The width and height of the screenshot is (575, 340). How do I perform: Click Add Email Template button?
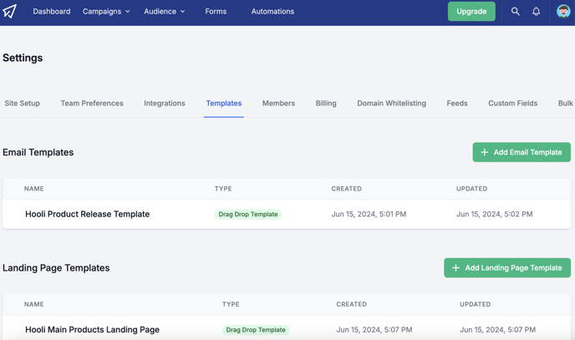click(522, 152)
